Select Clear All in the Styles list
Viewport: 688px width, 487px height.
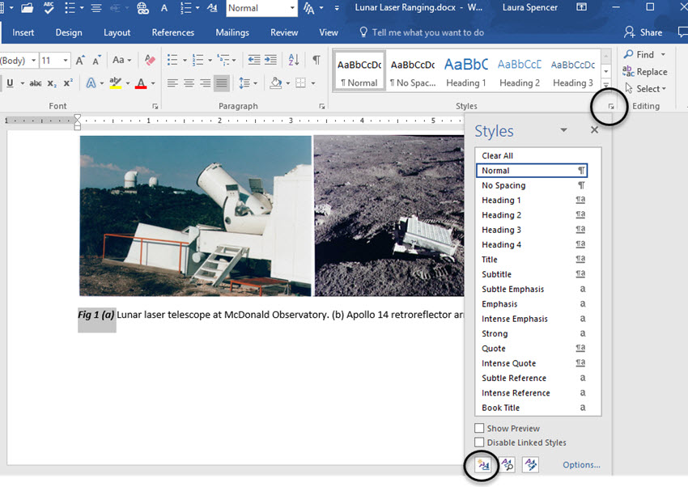[x=497, y=155]
